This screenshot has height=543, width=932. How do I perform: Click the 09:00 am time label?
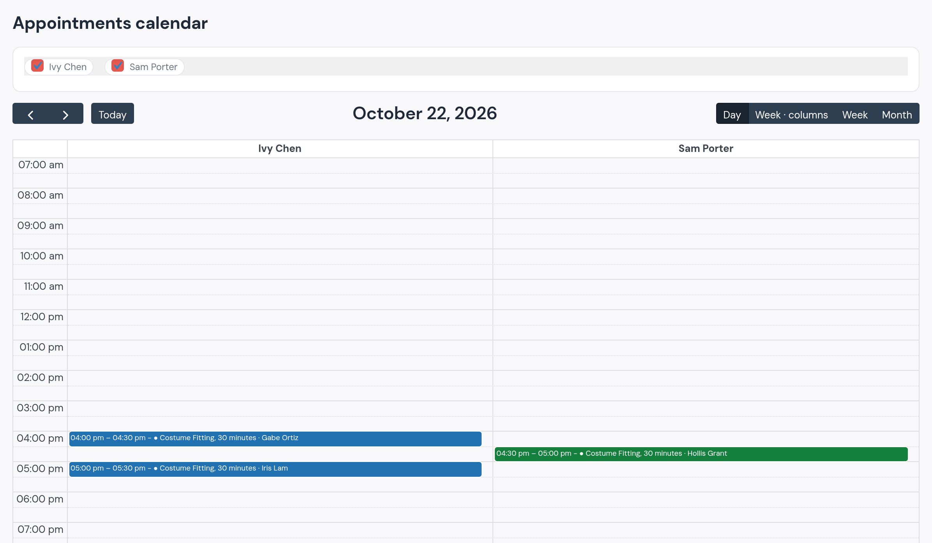click(x=40, y=226)
